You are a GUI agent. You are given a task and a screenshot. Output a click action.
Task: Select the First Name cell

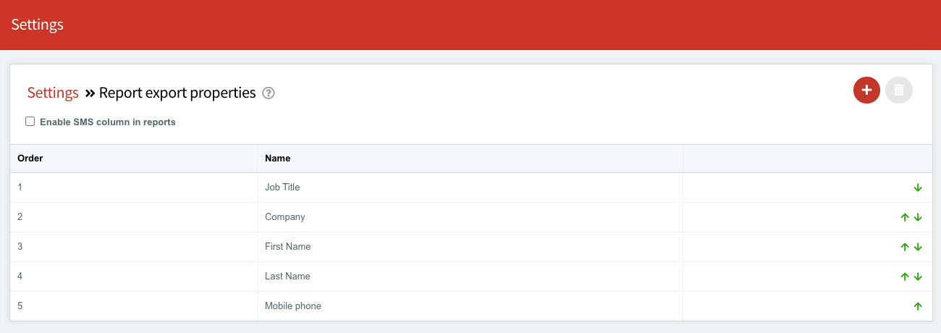coord(470,247)
